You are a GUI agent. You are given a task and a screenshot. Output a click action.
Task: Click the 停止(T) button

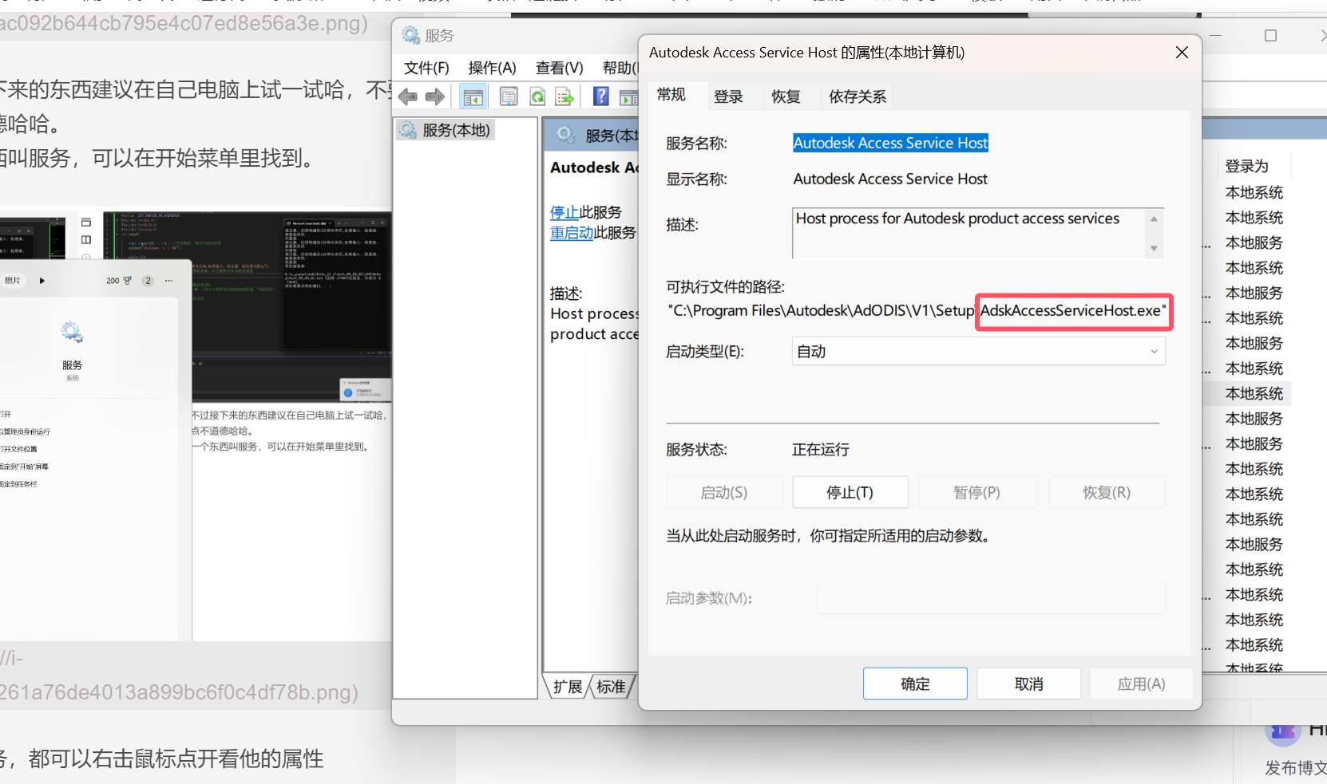[850, 492]
